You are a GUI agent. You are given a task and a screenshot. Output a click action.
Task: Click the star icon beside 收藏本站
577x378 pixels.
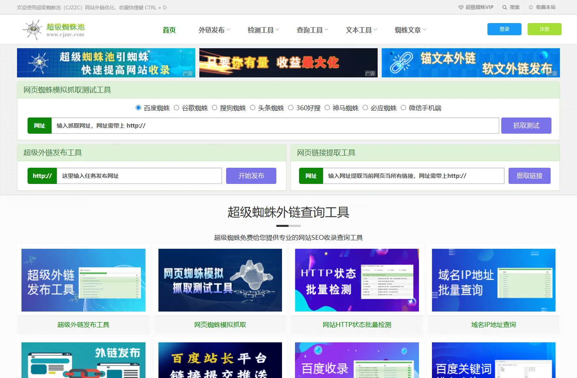pos(531,7)
